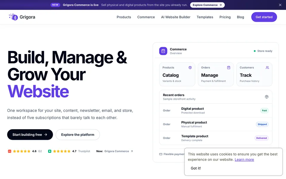Click the Get started button
Screen dimensions: 286x179
tap(264, 17)
